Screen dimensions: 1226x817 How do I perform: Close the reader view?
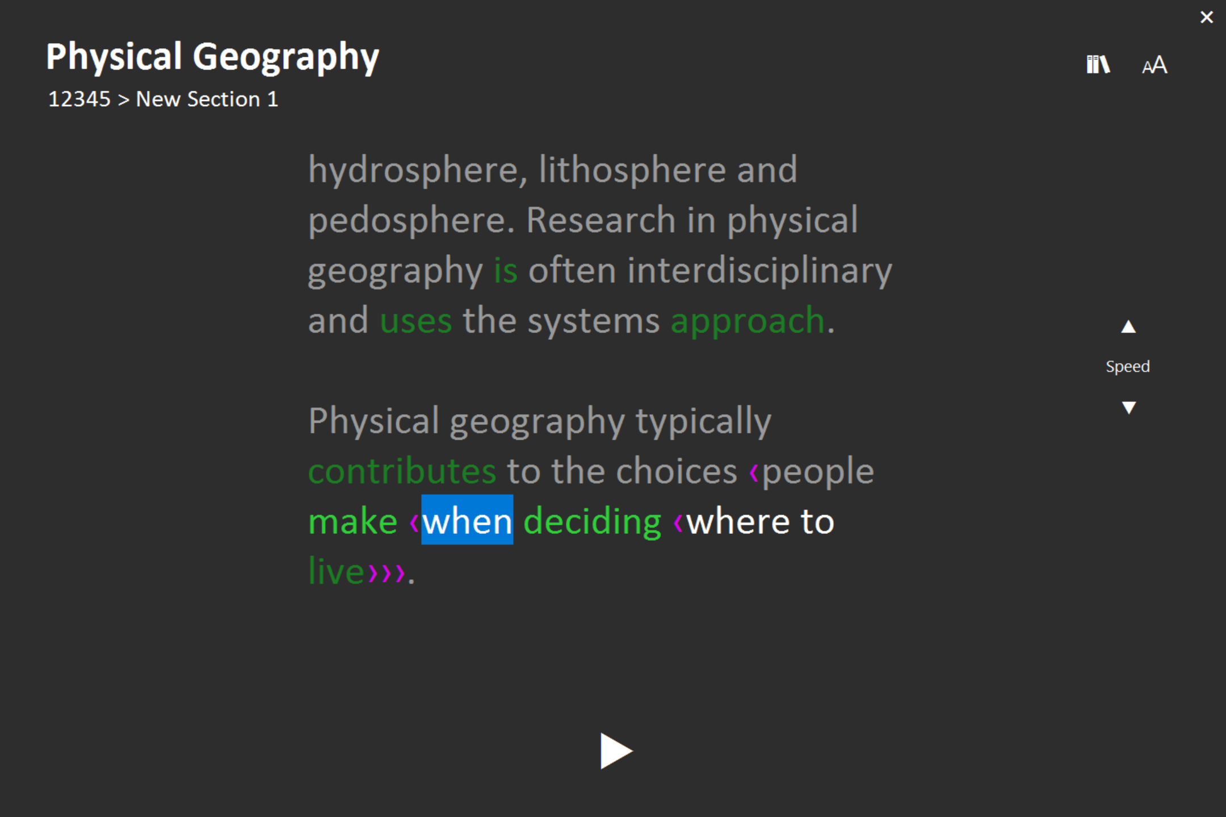click(x=1206, y=17)
